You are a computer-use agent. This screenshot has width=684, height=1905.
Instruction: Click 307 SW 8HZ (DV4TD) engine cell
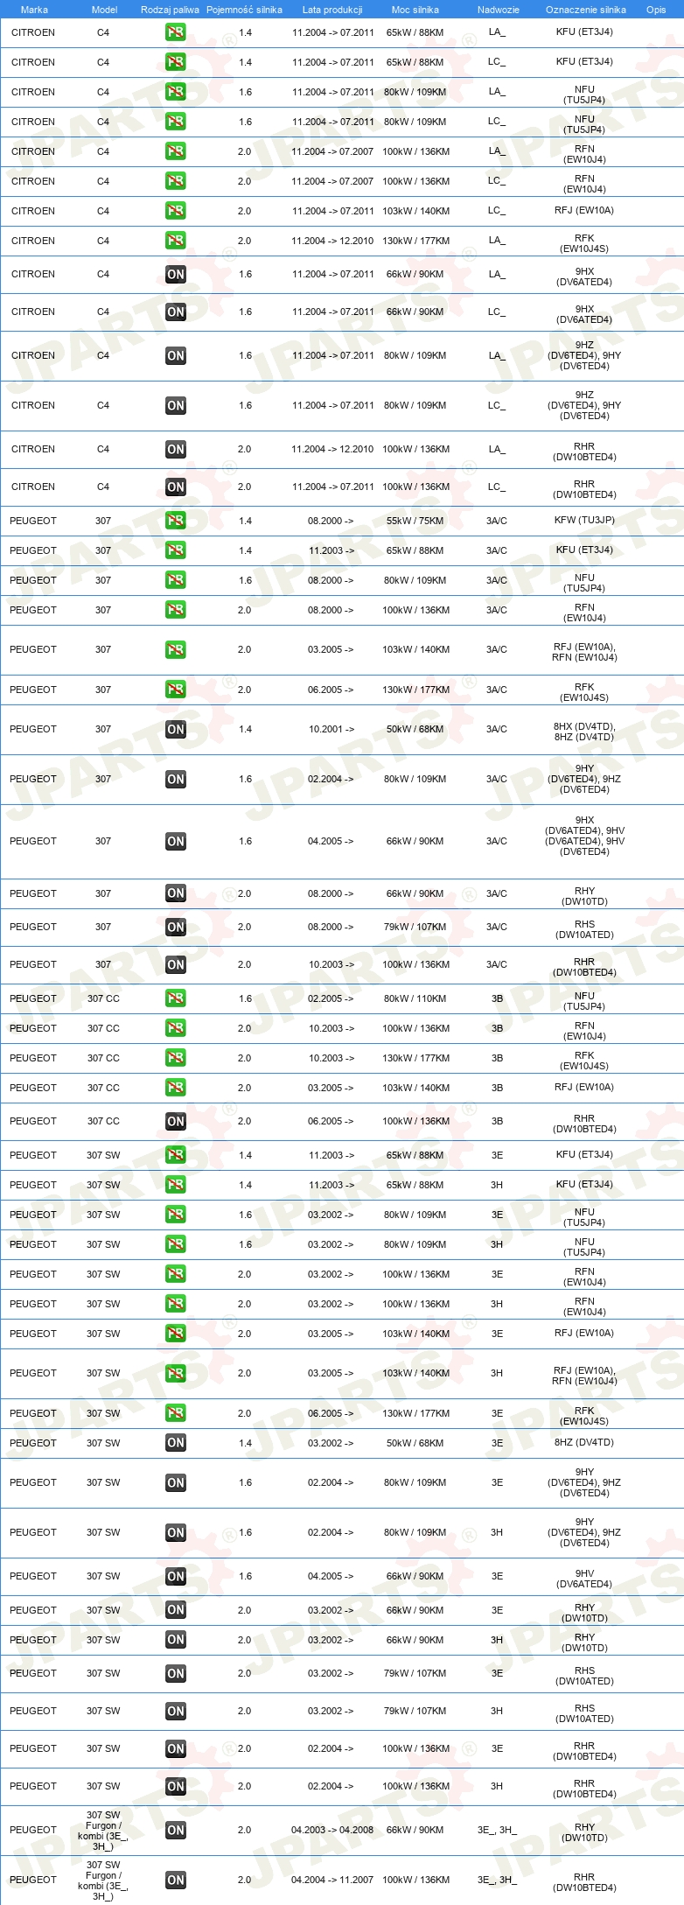pyautogui.click(x=584, y=1442)
